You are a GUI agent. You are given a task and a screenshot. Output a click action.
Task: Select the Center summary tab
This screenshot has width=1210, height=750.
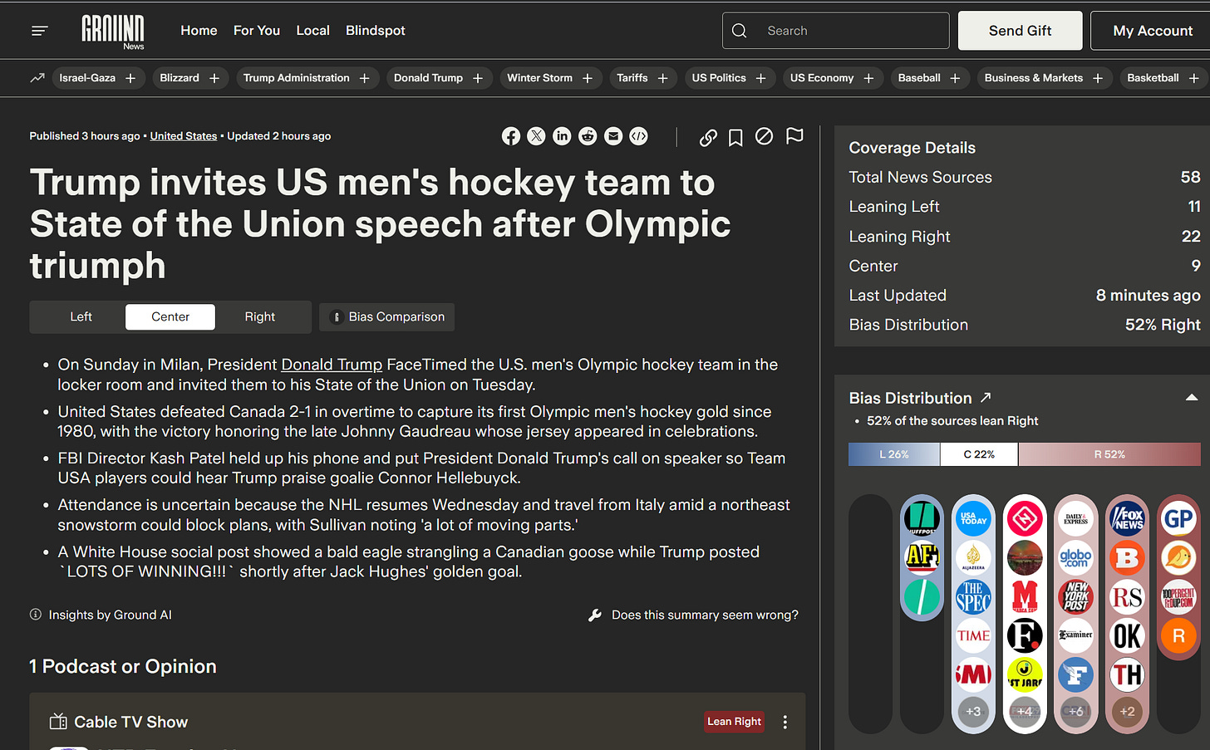tap(170, 316)
